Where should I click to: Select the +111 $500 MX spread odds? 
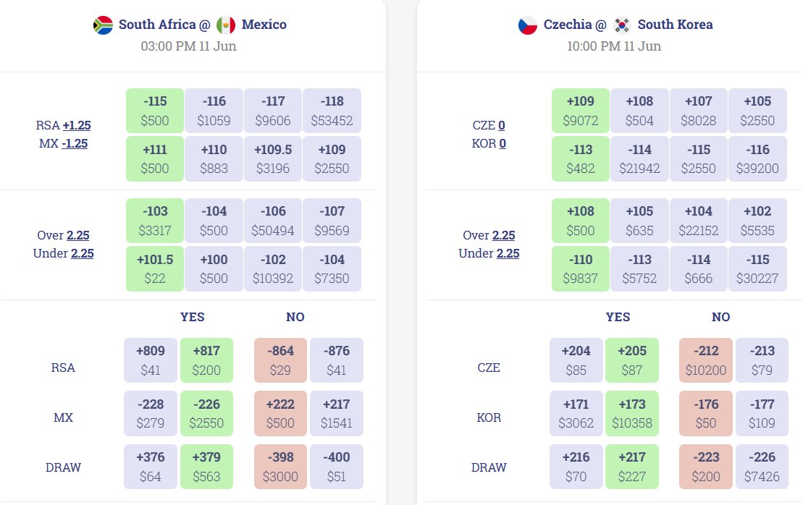[x=155, y=158]
